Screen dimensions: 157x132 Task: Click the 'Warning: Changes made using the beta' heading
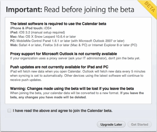72,89
